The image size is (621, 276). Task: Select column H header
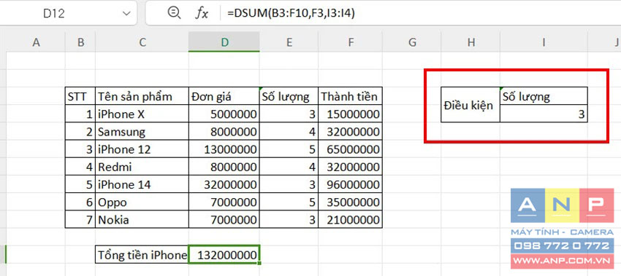tap(470, 42)
